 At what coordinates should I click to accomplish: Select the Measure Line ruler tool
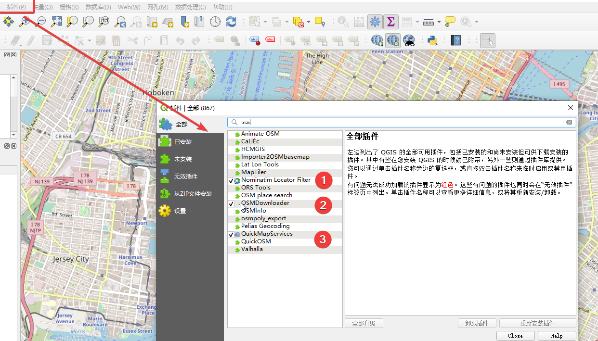pyautogui.click(x=429, y=21)
